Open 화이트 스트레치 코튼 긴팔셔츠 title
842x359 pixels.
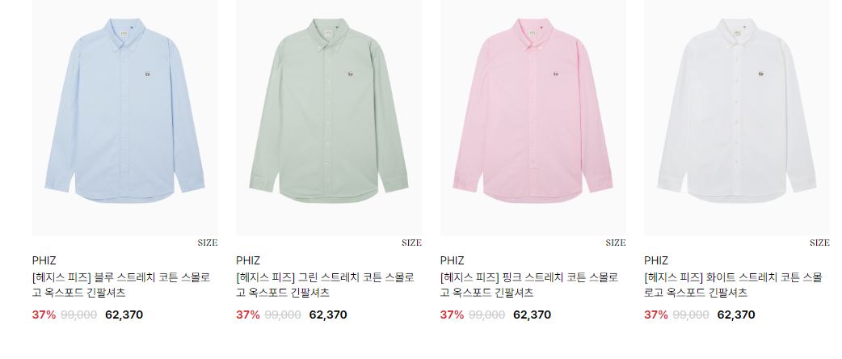734,285
